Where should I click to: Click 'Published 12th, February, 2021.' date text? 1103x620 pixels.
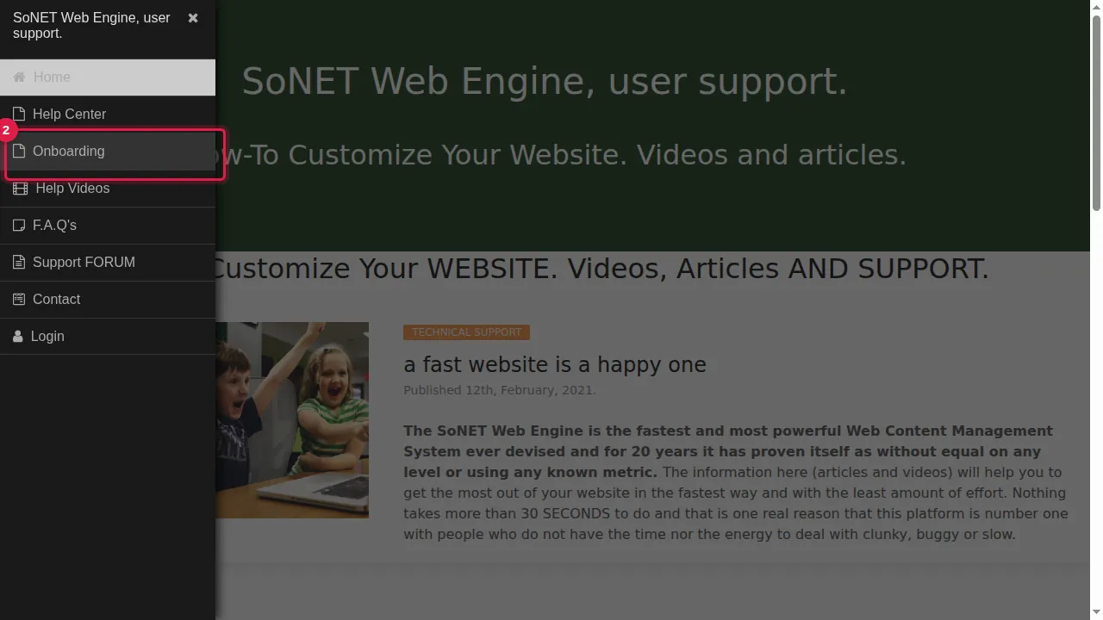pos(500,390)
